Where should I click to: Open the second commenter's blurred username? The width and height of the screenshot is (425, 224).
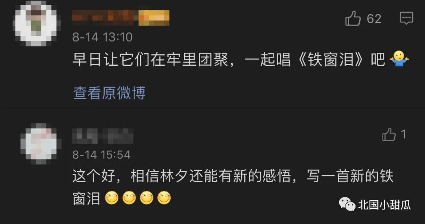[x=103, y=136]
